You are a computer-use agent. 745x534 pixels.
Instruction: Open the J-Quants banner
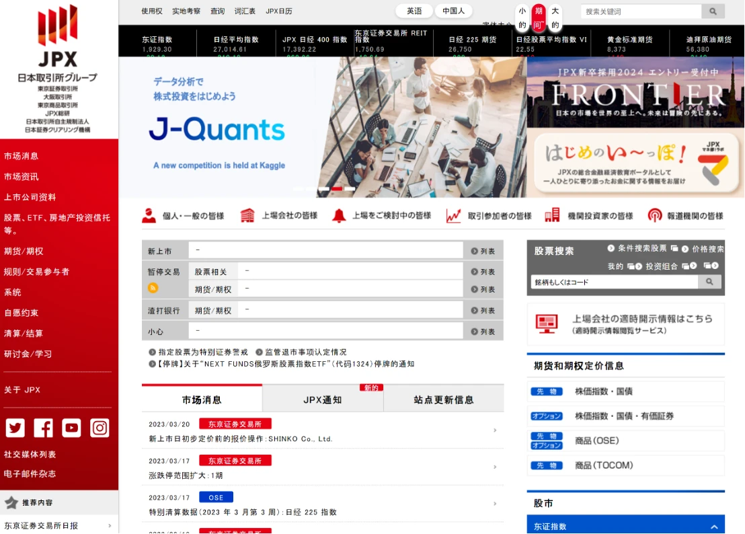click(323, 127)
